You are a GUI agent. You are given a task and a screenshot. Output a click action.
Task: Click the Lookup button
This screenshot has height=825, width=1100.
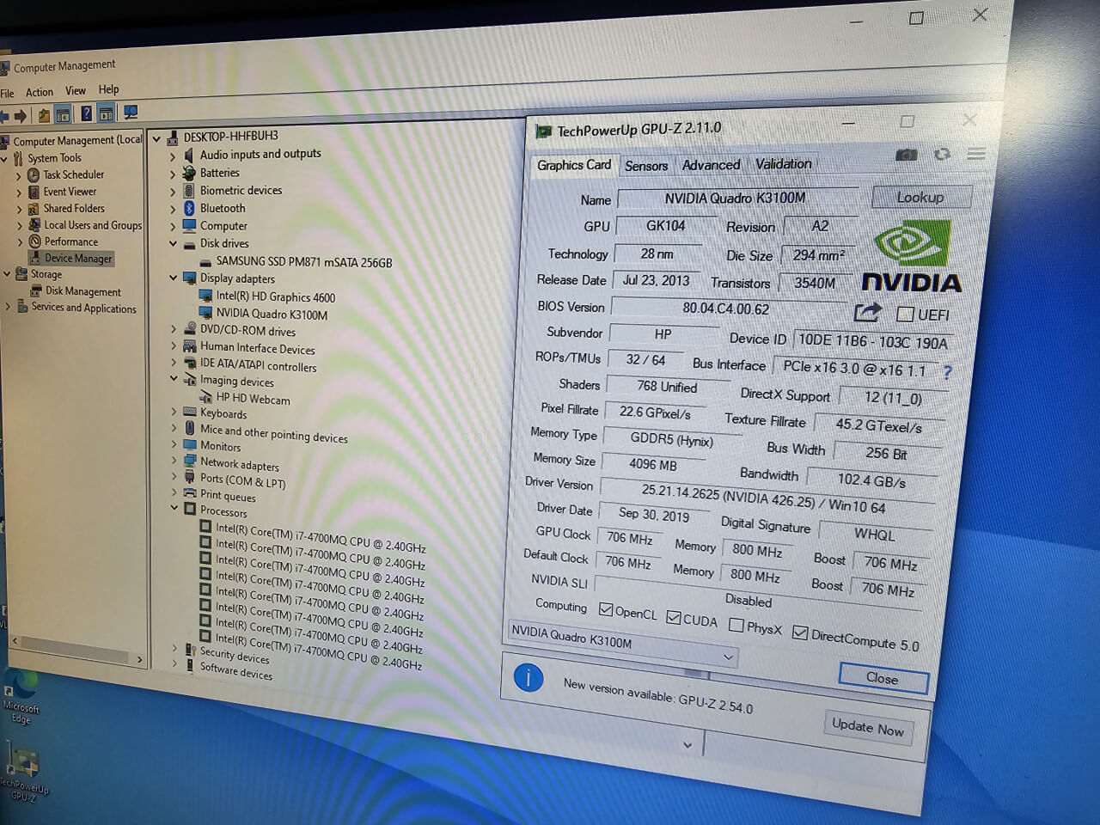pyautogui.click(x=920, y=198)
